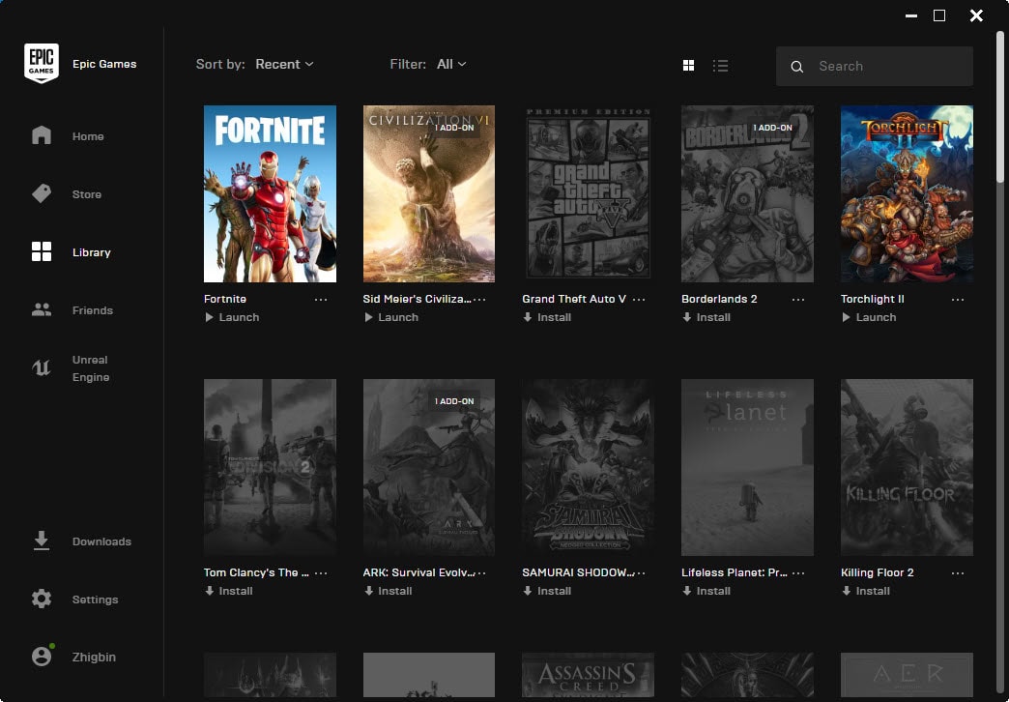Select the Torchlight II cover art
This screenshot has width=1009, height=702.
tap(907, 193)
